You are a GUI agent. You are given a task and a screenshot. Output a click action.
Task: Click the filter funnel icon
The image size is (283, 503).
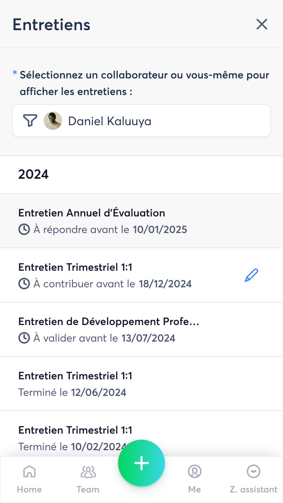[x=30, y=121]
